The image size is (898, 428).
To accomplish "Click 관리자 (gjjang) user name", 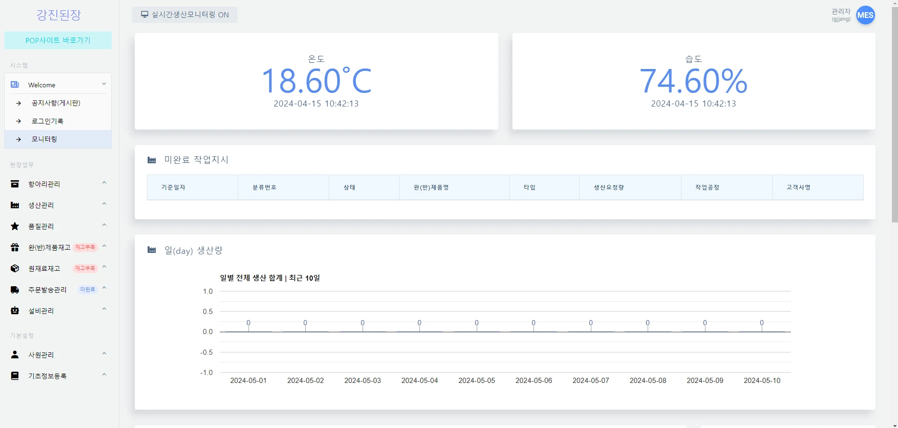I will [841, 15].
